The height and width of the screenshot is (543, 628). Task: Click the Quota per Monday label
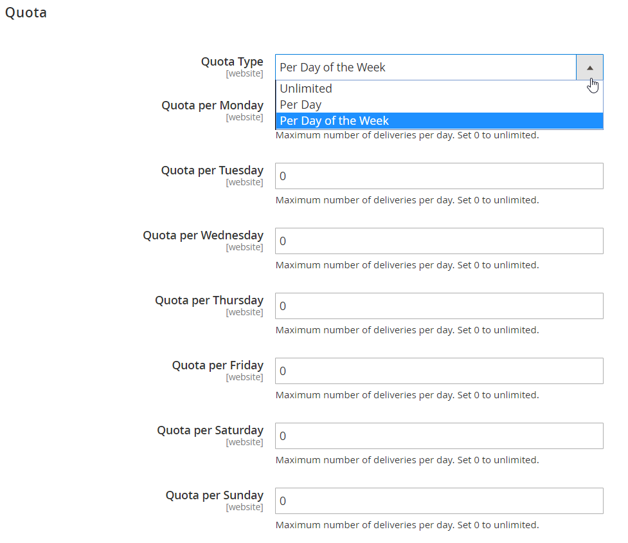pos(212,106)
